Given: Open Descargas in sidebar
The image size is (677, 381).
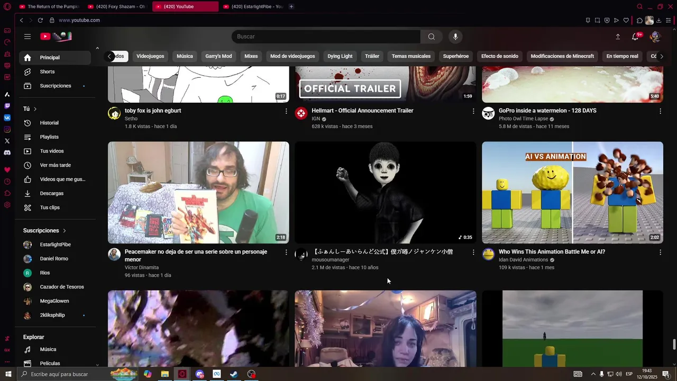Looking at the screenshot, I should coord(55,194).
